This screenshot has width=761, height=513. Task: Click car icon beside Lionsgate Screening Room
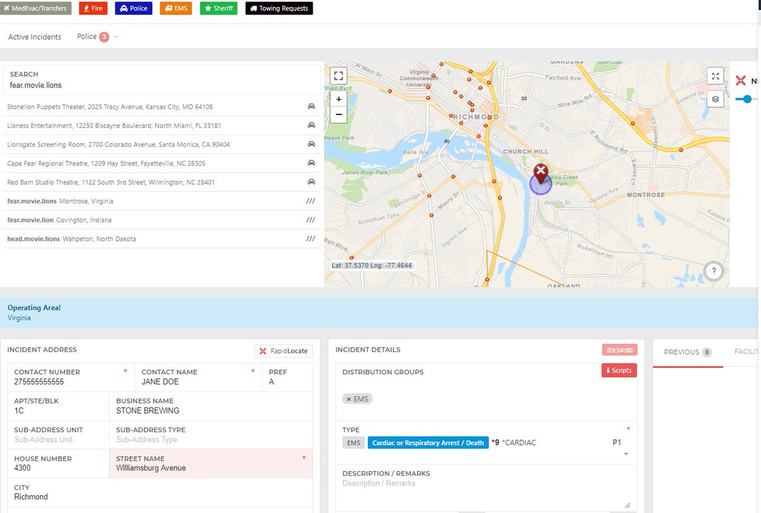coord(311,144)
